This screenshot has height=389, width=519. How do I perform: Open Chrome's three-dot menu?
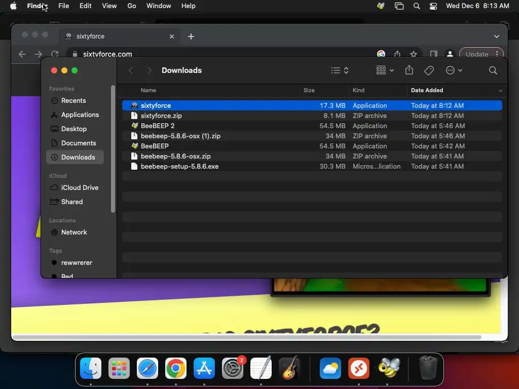pyautogui.click(x=497, y=54)
